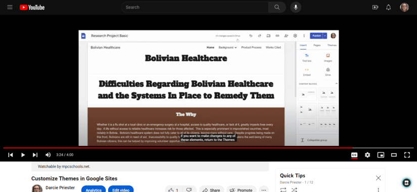Skip to the next video

tap(35, 155)
